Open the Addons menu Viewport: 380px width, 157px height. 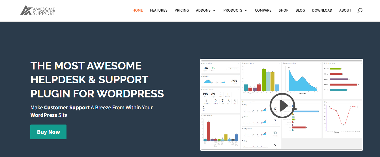pos(203,10)
